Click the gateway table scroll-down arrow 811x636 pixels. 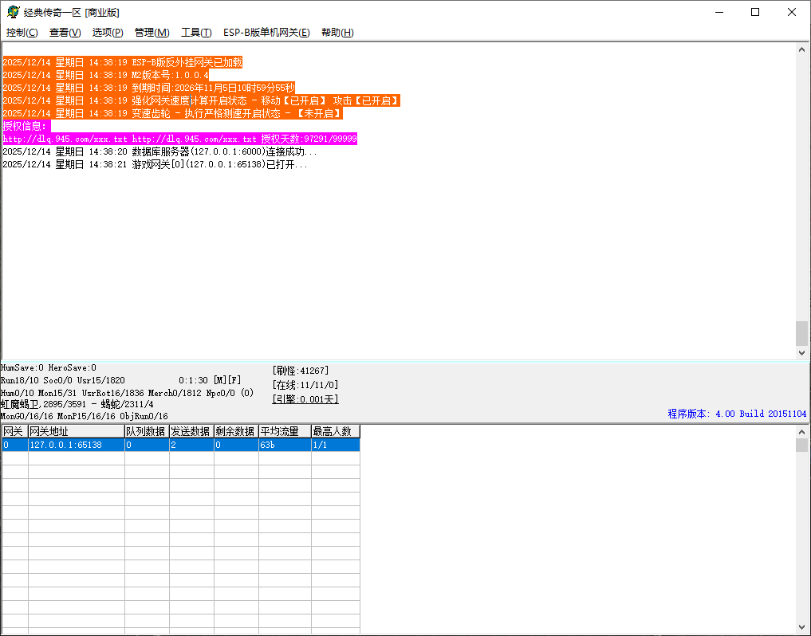click(x=801, y=629)
